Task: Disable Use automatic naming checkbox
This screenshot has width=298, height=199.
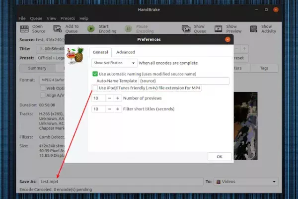Action: pos(95,74)
